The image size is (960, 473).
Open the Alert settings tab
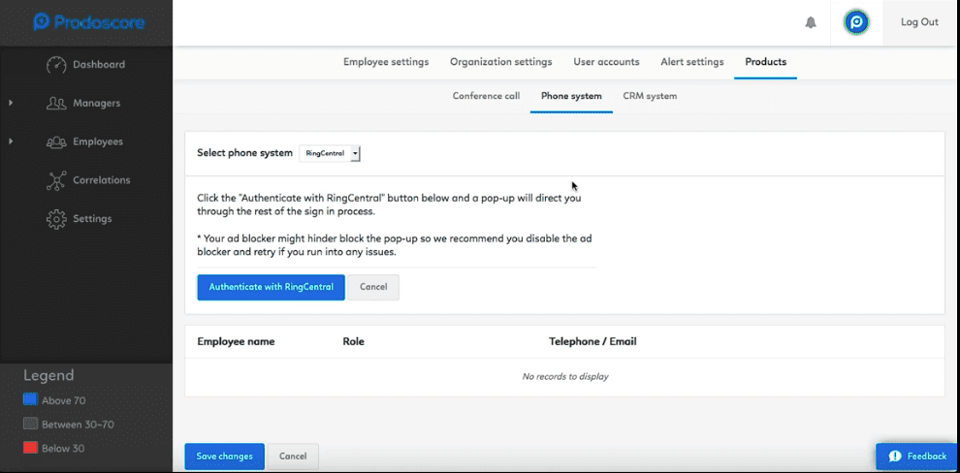pyautogui.click(x=691, y=62)
